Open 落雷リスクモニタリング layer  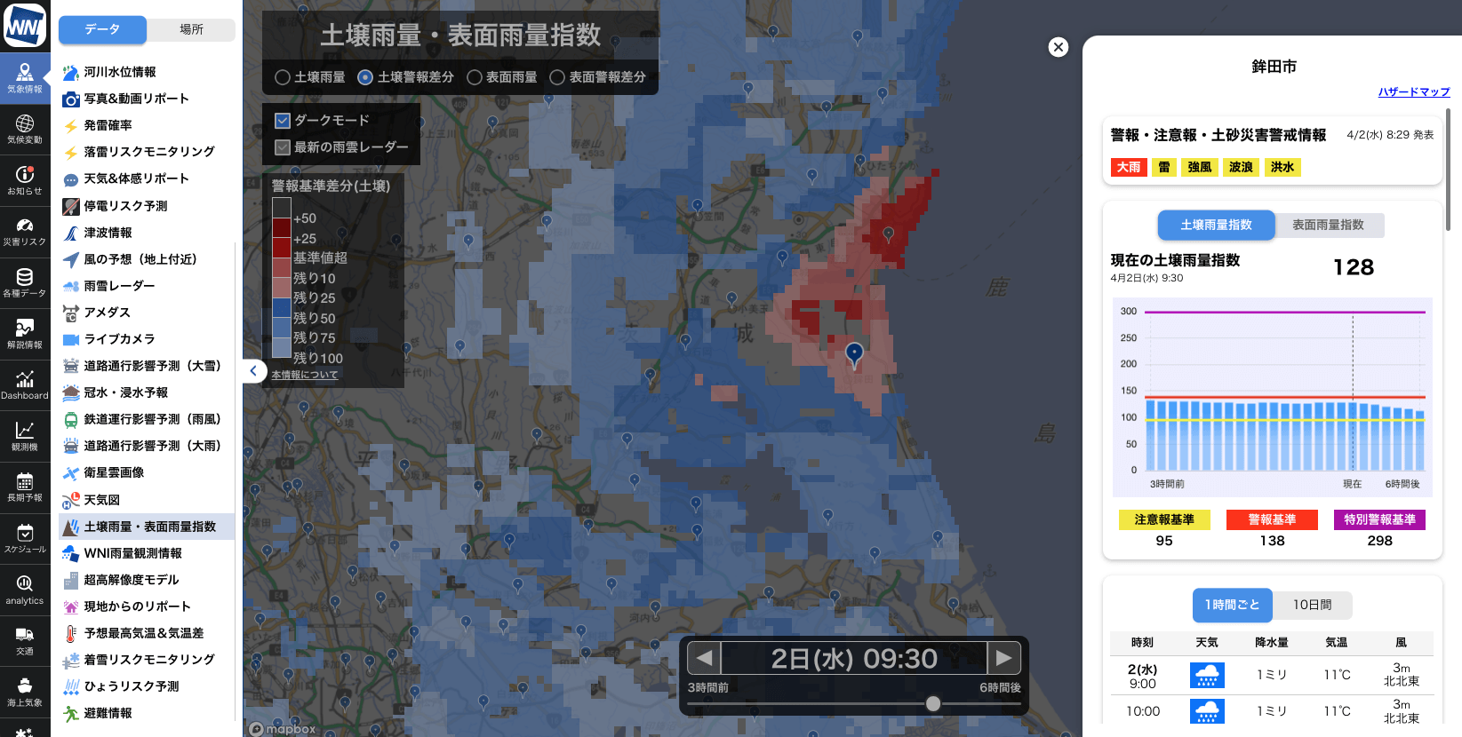pos(148,152)
